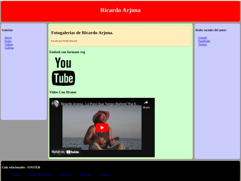Click the YouTube SVG logo image
Screen dimensions: 241x181
pyautogui.click(x=63, y=71)
